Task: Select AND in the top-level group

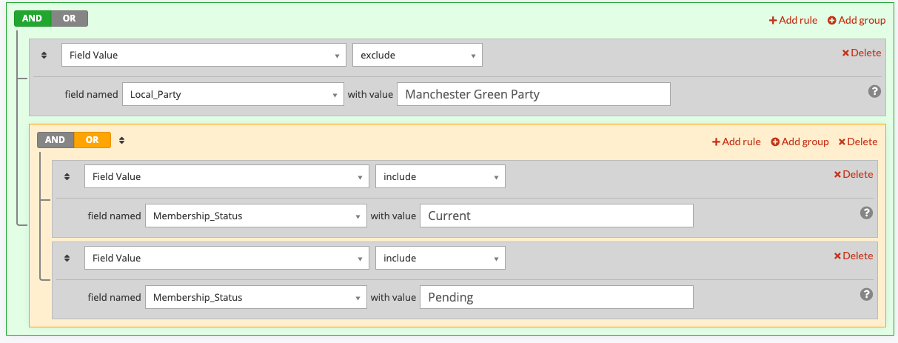Action: (33, 19)
